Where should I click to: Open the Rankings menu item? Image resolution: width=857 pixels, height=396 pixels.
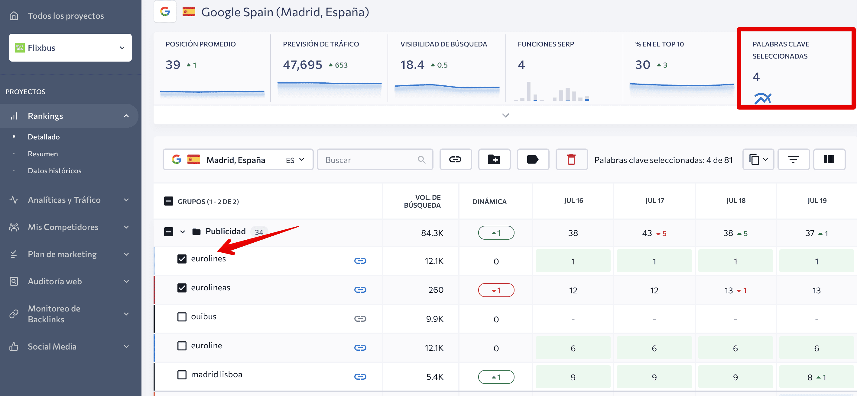(69, 116)
